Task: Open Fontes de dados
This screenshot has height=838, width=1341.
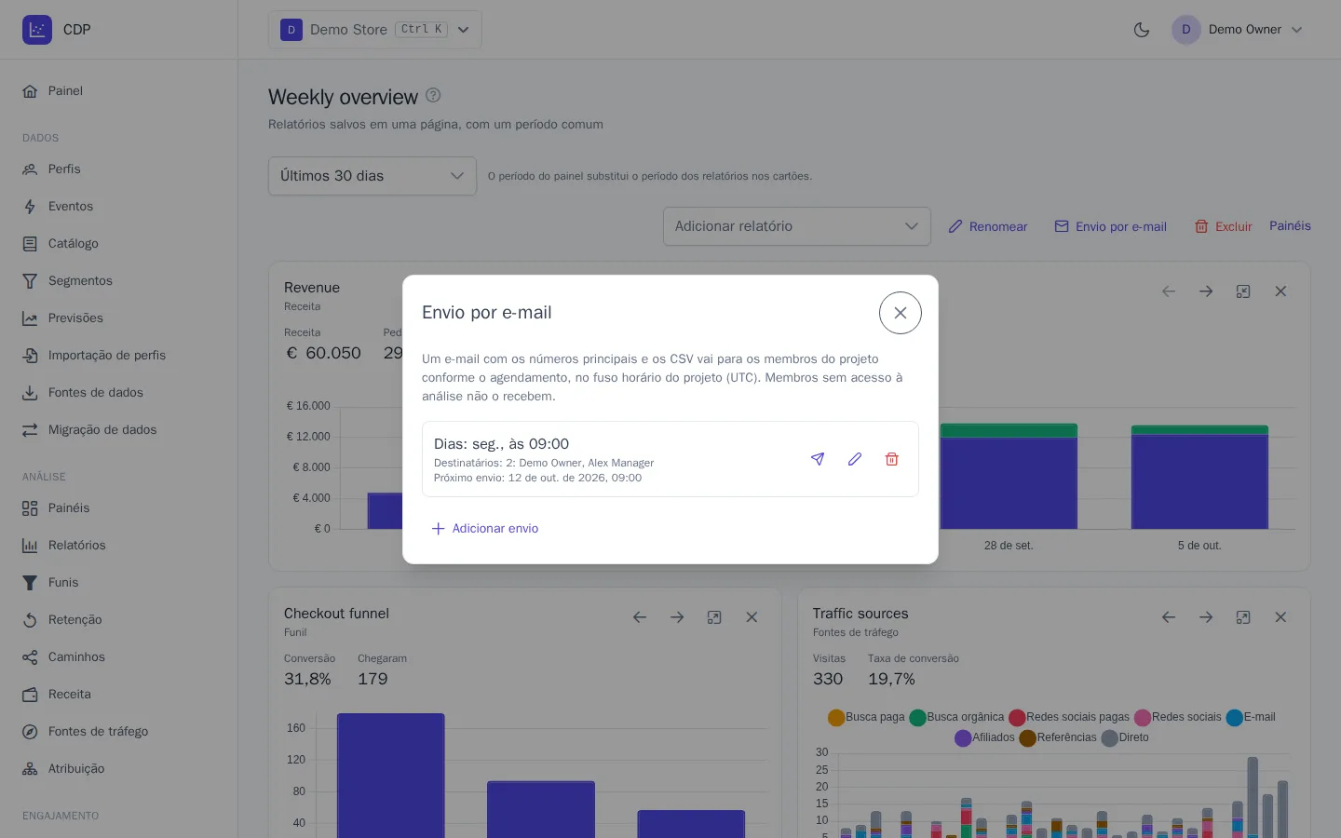Action: click(119, 392)
